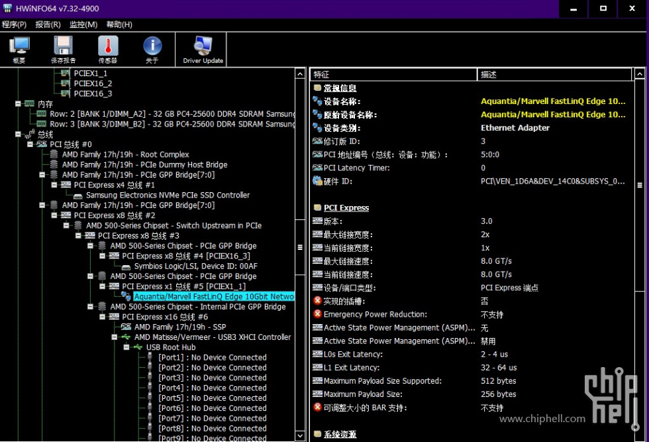
Task: Click the 特征 column header
Action: [x=393, y=75]
